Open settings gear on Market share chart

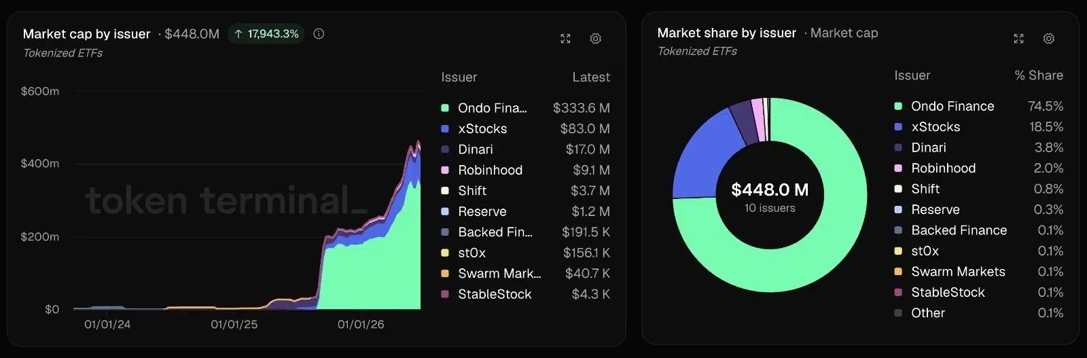pos(1049,39)
